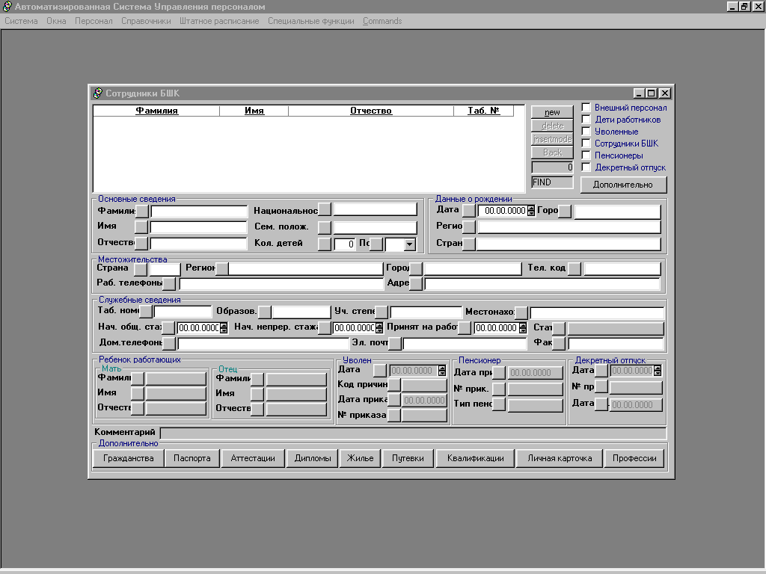Image resolution: width=766 pixels, height=574 pixels.
Task: Click the small square button beside Фамилия in Основные сведения
Action: click(141, 212)
